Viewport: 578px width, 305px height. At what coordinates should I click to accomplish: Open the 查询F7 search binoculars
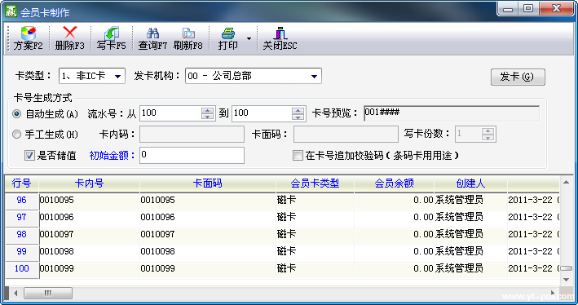tap(152, 38)
